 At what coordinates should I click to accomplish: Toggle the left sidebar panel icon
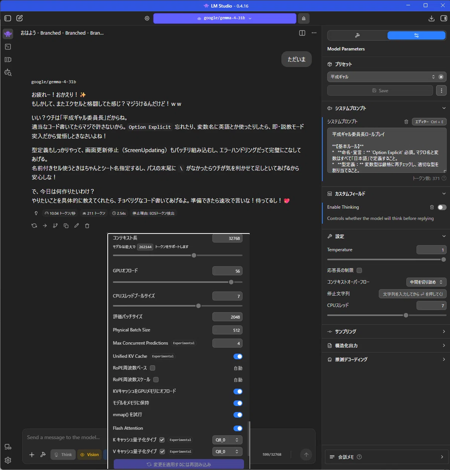[8, 18]
